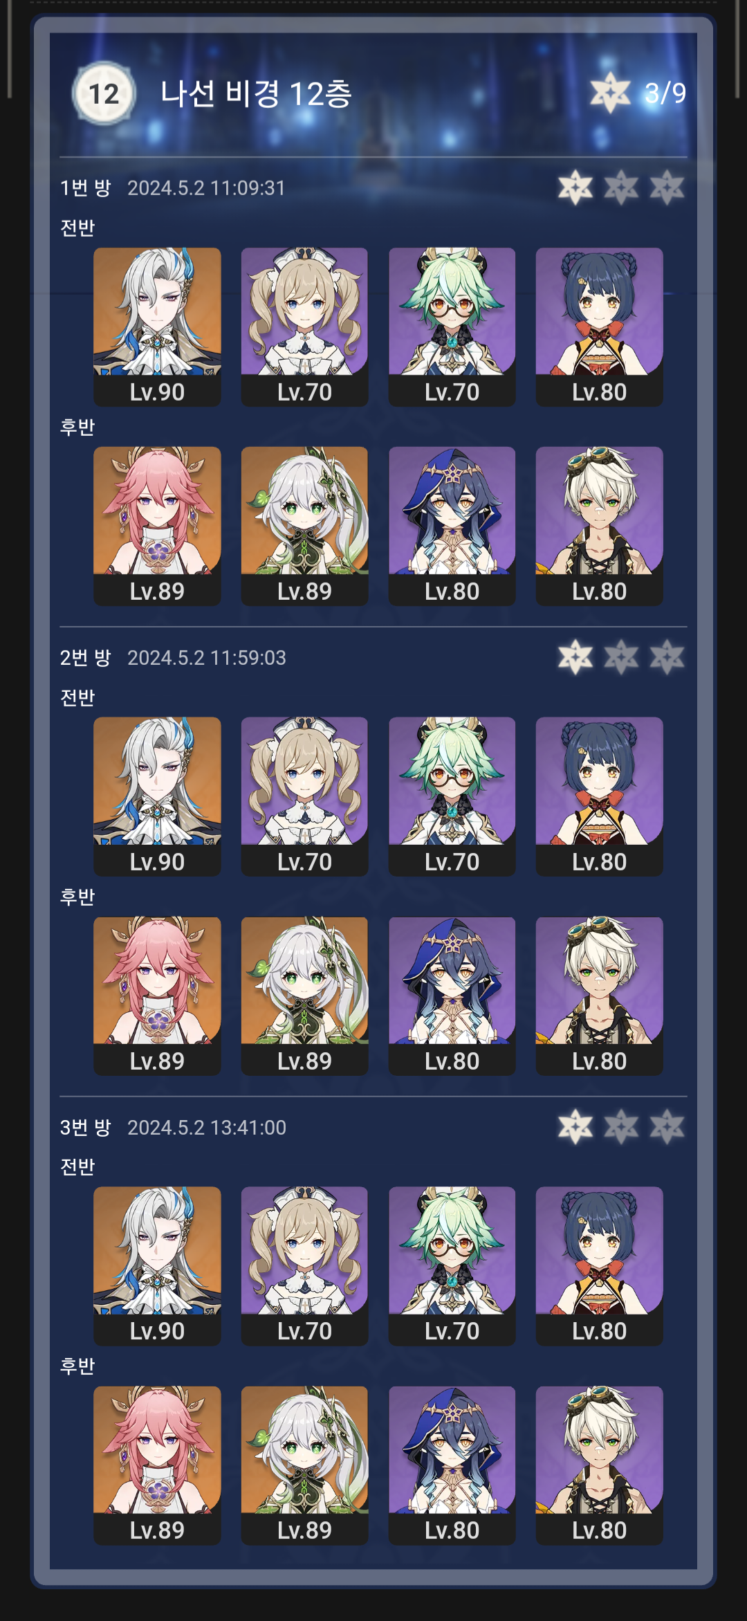Select blue-hooded Lv.80 character in Chamber 2 second half
The width and height of the screenshot is (747, 1621).
pos(452,996)
